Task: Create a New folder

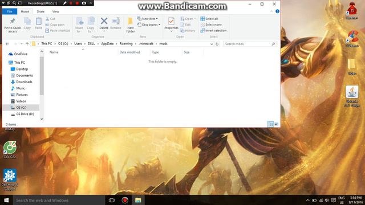Action: 131,25
